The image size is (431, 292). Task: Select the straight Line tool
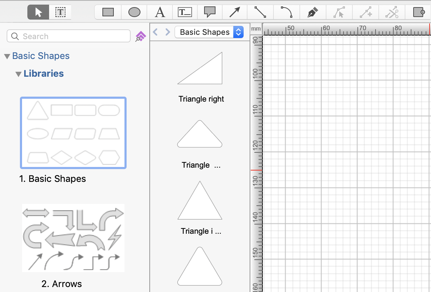(x=260, y=12)
